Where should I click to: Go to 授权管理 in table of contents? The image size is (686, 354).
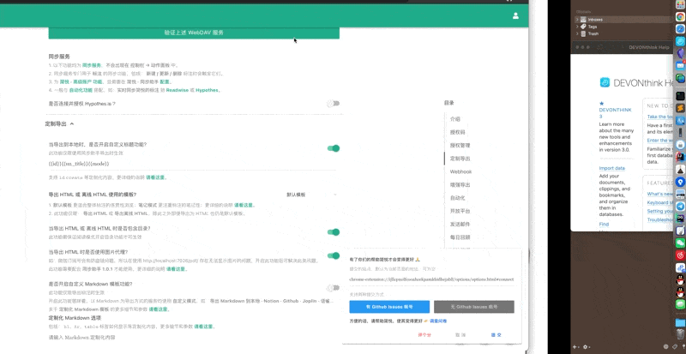[x=460, y=145]
